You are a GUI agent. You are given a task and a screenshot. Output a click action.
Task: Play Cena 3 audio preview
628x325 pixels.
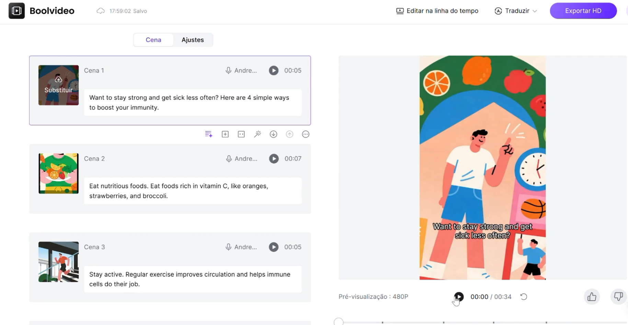point(274,247)
